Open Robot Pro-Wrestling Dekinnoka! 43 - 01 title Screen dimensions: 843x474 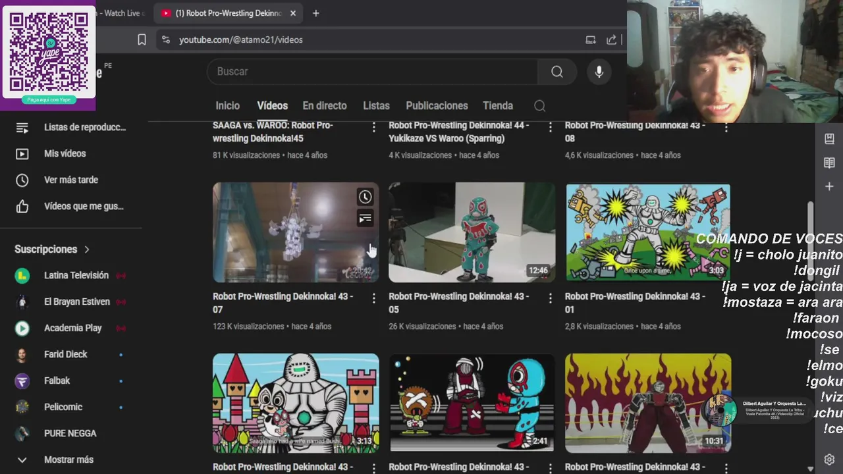(x=635, y=303)
